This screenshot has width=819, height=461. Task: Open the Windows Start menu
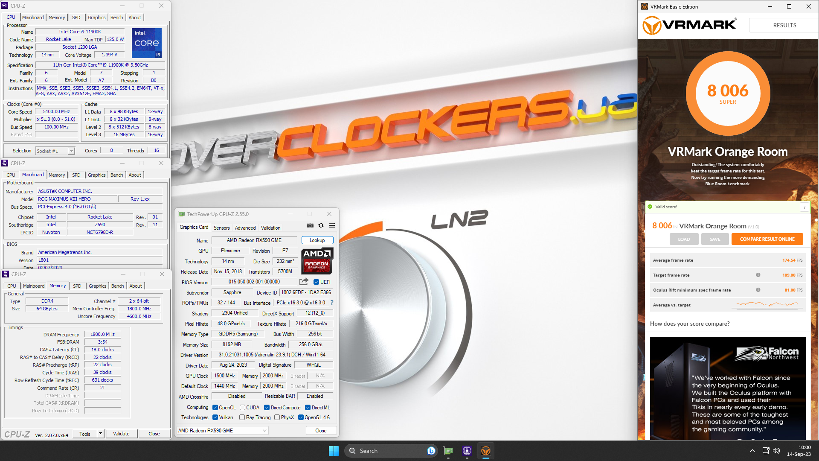(334, 451)
